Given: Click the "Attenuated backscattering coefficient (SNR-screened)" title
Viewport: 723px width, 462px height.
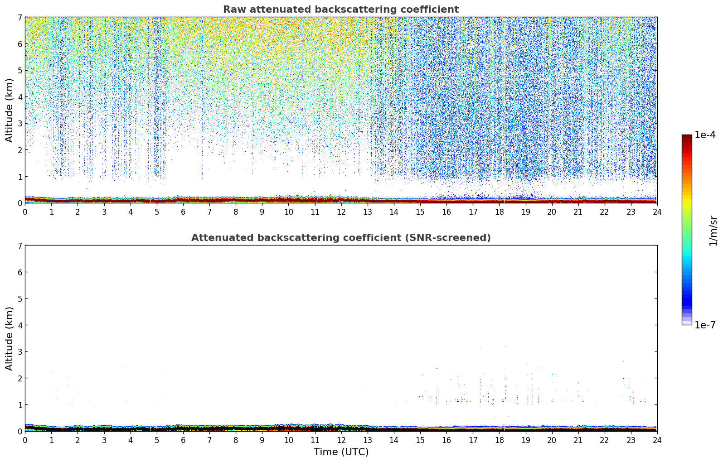Looking at the screenshot, I should 341,238.
